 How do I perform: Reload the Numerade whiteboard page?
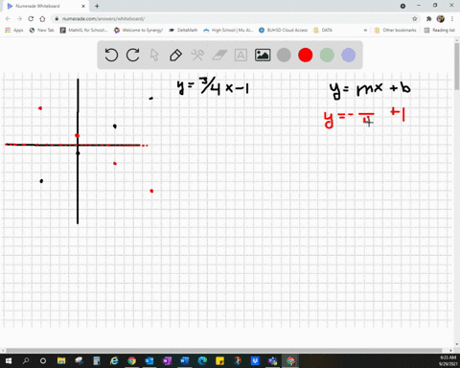31,19
